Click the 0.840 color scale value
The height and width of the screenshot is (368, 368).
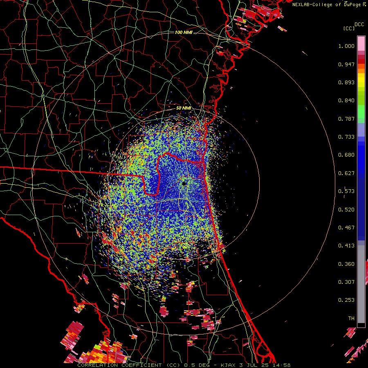coord(346,101)
